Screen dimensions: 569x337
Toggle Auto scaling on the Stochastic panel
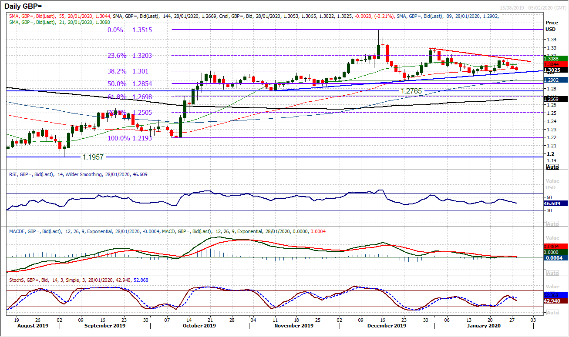click(552, 313)
